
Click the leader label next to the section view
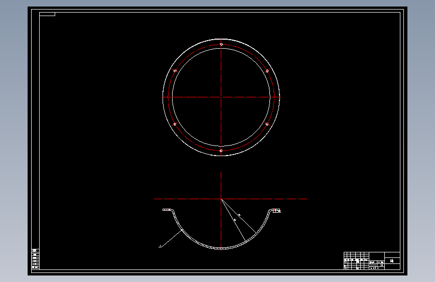click(x=160, y=246)
